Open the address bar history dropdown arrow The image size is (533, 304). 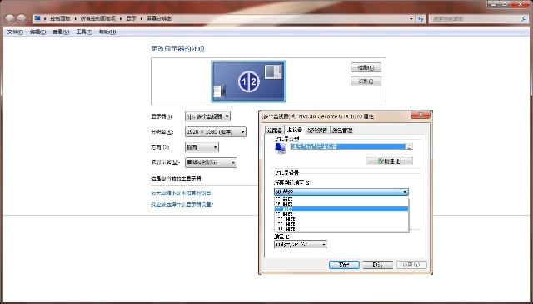pos(411,19)
